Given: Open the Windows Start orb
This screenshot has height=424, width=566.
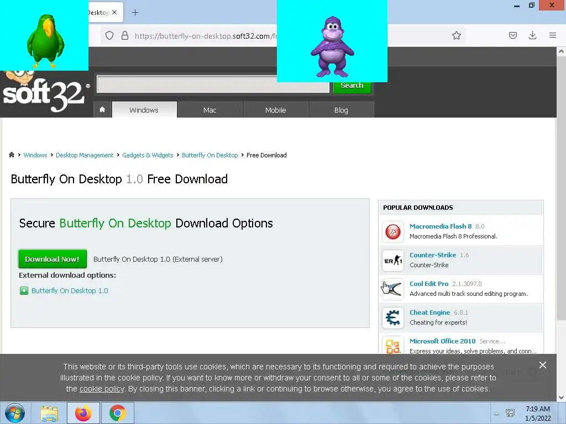Looking at the screenshot, I should point(15,413).
